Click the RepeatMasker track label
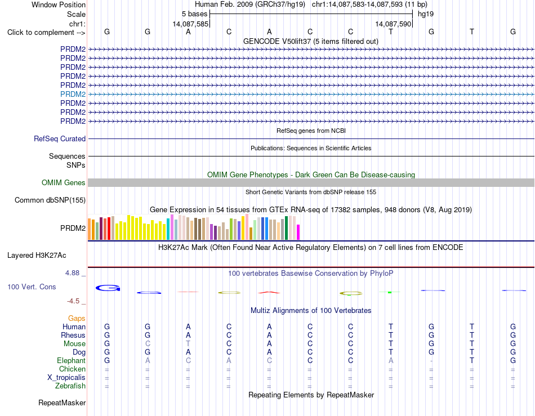 click(62, 402)
